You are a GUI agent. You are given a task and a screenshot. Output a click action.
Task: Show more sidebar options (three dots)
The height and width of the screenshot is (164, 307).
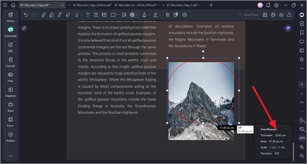[x=10, y=156]
